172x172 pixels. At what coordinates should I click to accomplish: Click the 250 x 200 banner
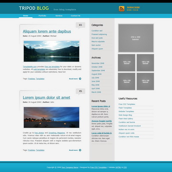[136, 38]
